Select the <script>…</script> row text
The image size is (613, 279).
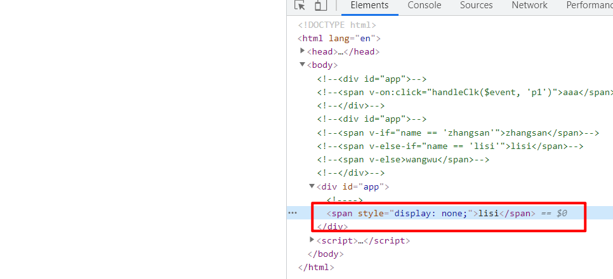tap(363, 241)
